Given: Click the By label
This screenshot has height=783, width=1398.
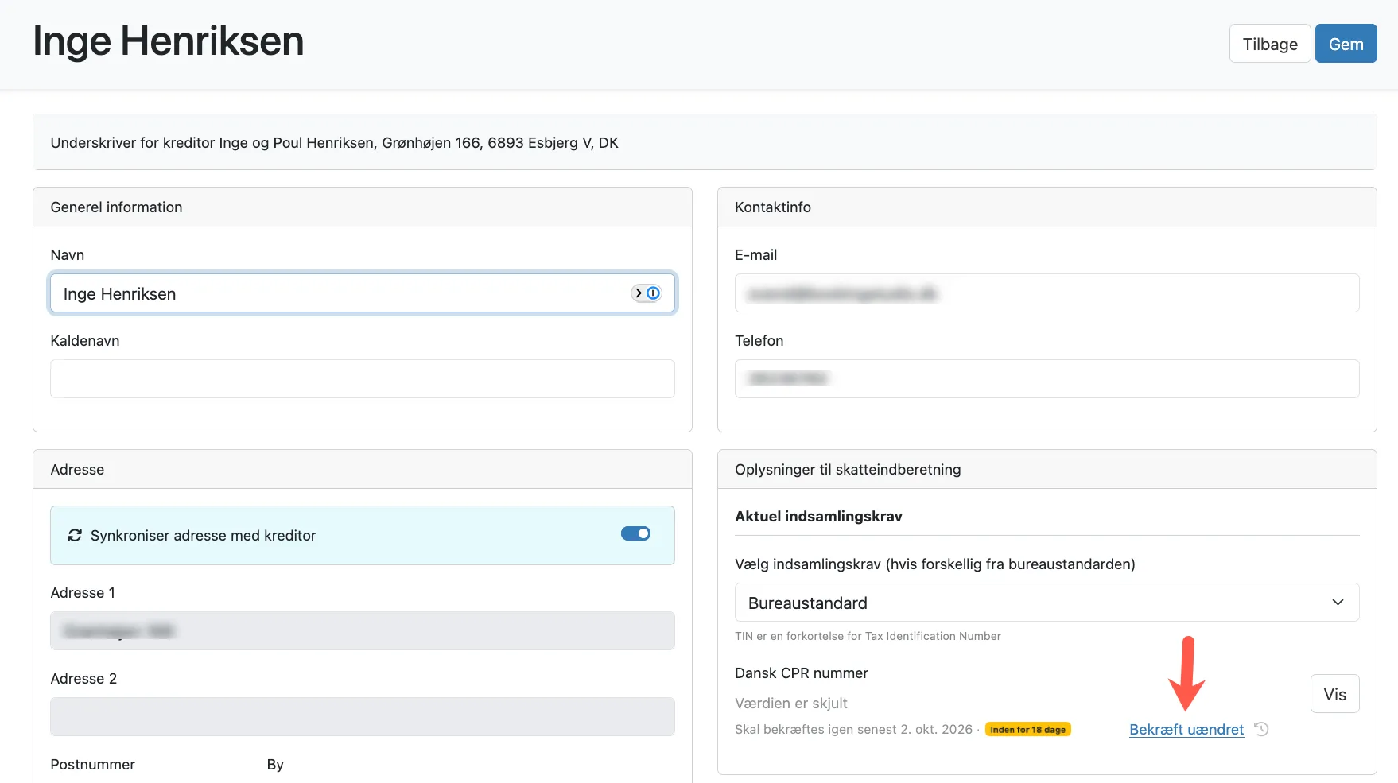Looking at the screenshot, I should pos(275,765).
